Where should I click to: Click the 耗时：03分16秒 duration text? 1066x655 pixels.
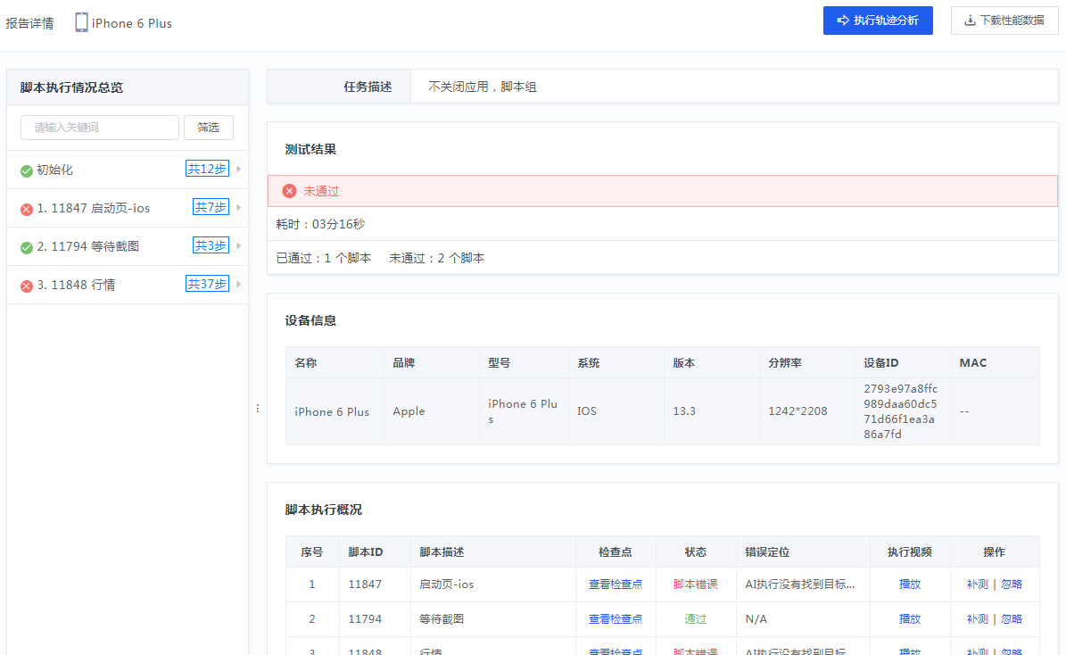coord(320,224)
